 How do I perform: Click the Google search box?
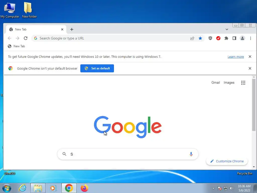128,154
